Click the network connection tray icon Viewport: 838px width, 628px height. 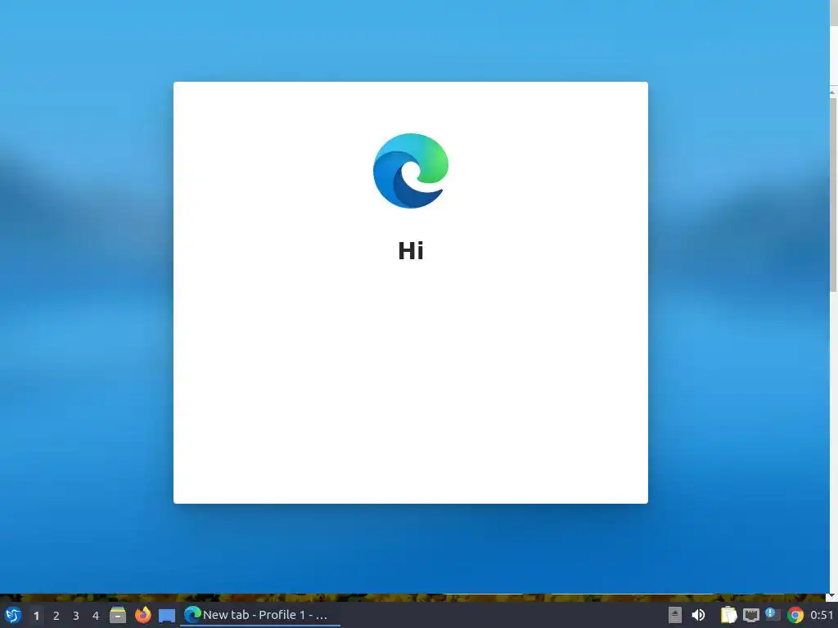pyautogui.click(x=751, y=616)
